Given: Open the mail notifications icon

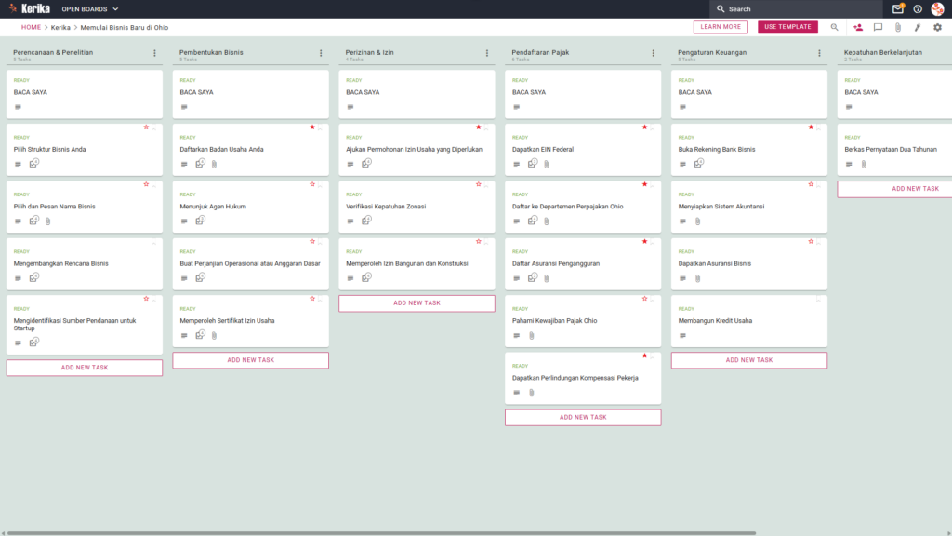Looking at the screenshot, I should click(x=897, y=9).
